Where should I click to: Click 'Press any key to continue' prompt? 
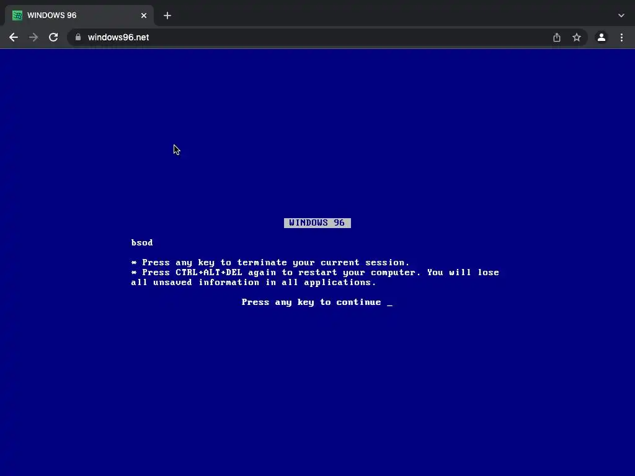[x=317, y=302]
